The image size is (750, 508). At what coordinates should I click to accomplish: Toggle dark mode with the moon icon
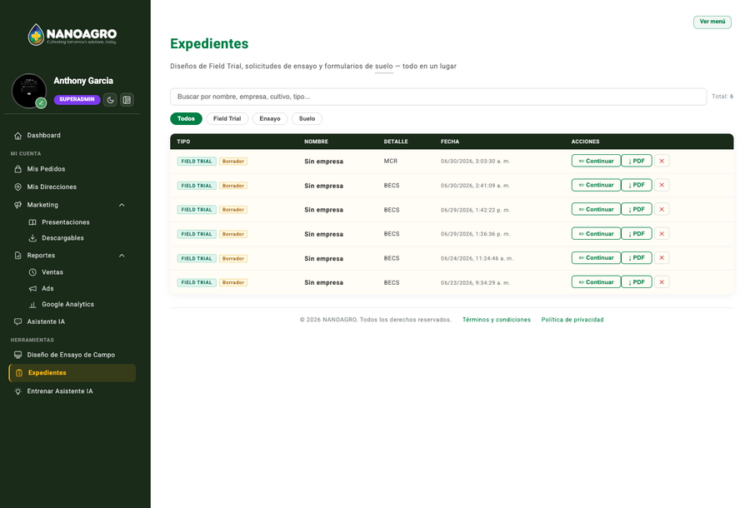(x=111, y=100)
